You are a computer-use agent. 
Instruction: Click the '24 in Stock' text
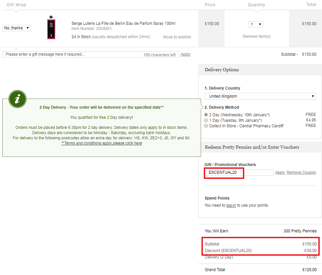click(x=81, y=37)
